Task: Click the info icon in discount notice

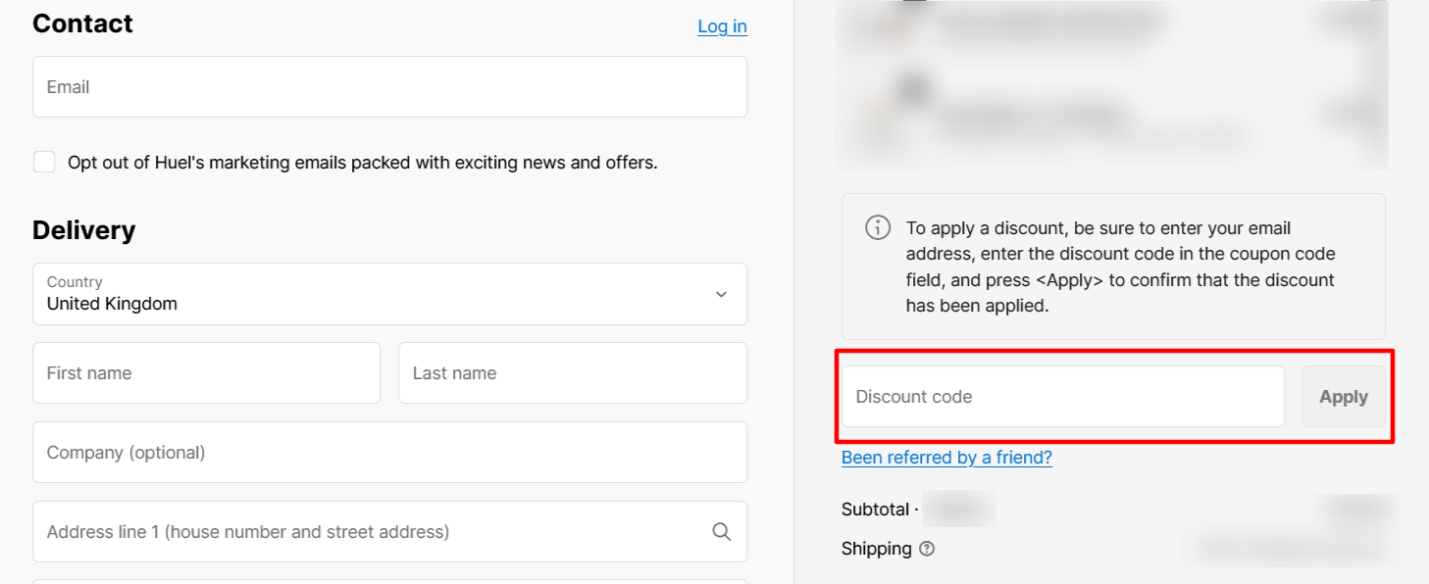Action: click(x=878, y=228)
